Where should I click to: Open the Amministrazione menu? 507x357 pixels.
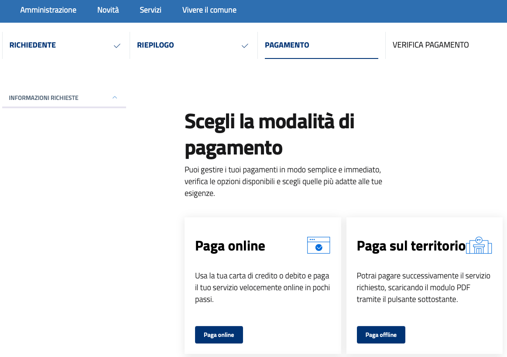click(48, 10)
